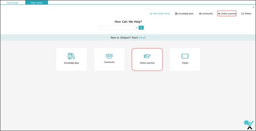Screen dimensions: 256x131
Task: Close the Help Center panel with X
Action: coord(253,7)
